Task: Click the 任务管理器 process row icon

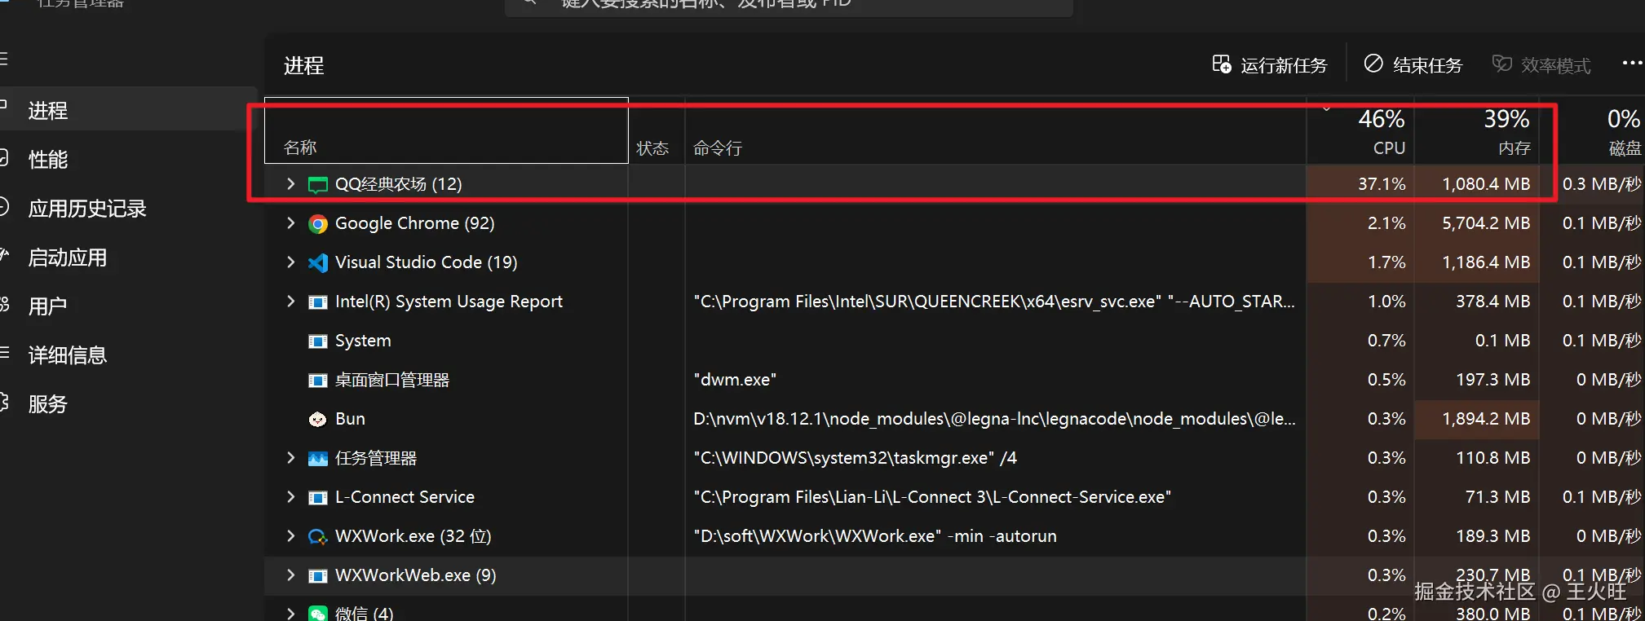Action: click(318, 459)
